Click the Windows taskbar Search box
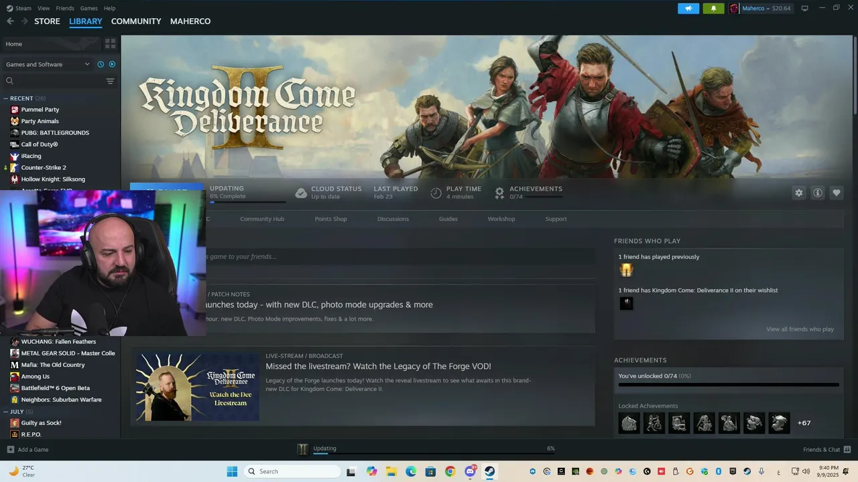858x482 pixels. pyautogui.click(x=292, y=471)
